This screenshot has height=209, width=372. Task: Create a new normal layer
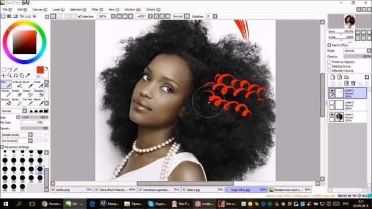click(x=332, y=77)
